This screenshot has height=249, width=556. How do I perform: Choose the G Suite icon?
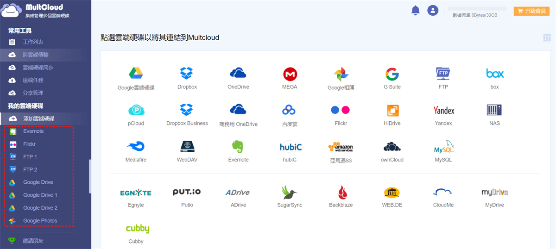[392, 74]
